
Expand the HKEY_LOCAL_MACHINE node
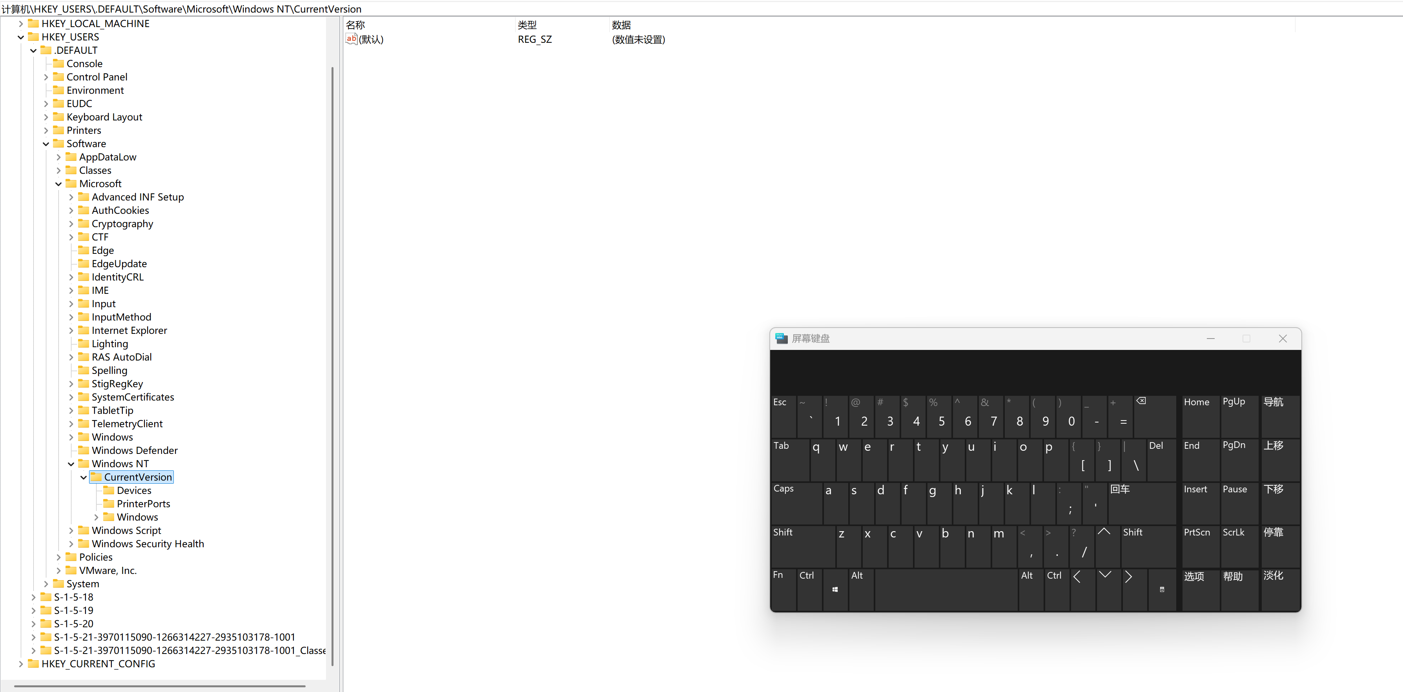[x=21, y=24]
